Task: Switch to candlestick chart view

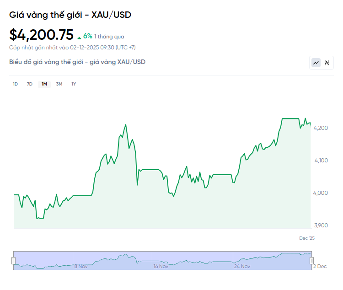Action: [327, 63]
